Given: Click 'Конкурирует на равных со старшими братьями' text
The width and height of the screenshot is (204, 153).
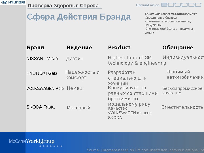Looking at the screenshot, I should (x=133, y=96).
